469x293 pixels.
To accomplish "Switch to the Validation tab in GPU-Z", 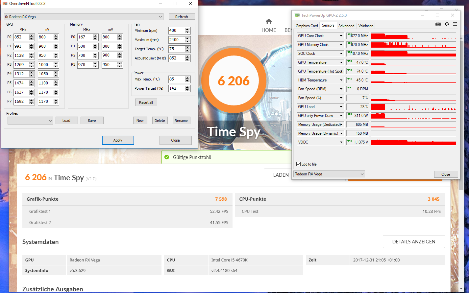I will [366, 26].
